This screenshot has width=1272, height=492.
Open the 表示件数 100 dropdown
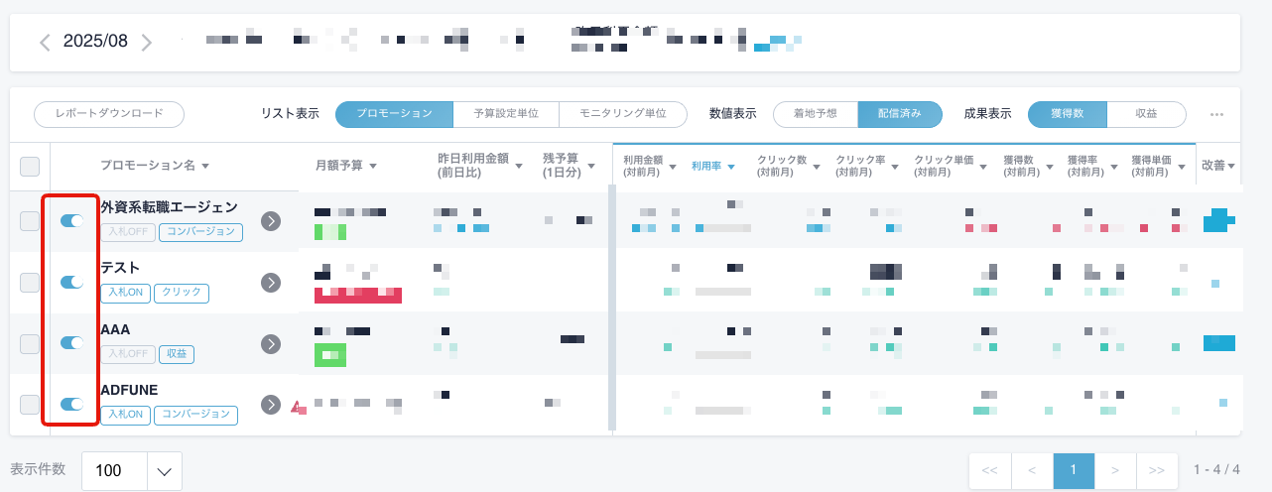click(132, 471)
